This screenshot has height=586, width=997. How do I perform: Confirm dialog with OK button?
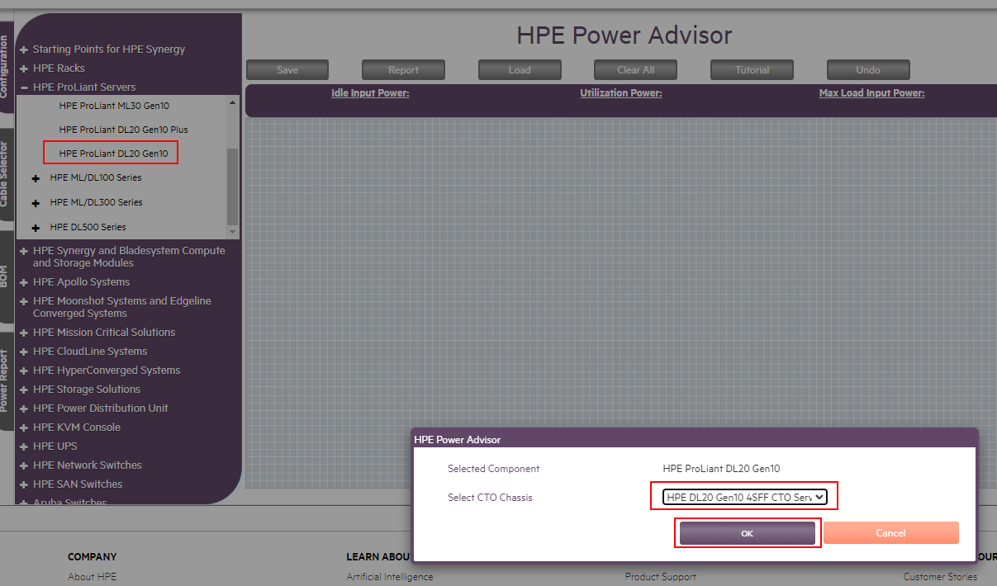tap(748, 533)
